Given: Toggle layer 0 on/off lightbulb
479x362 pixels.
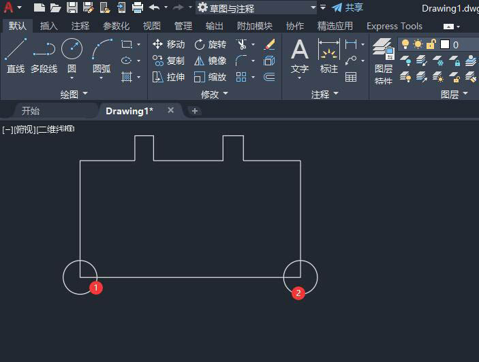Looking at the screenshot, I should pyautogui.click(x=405, y=44).
